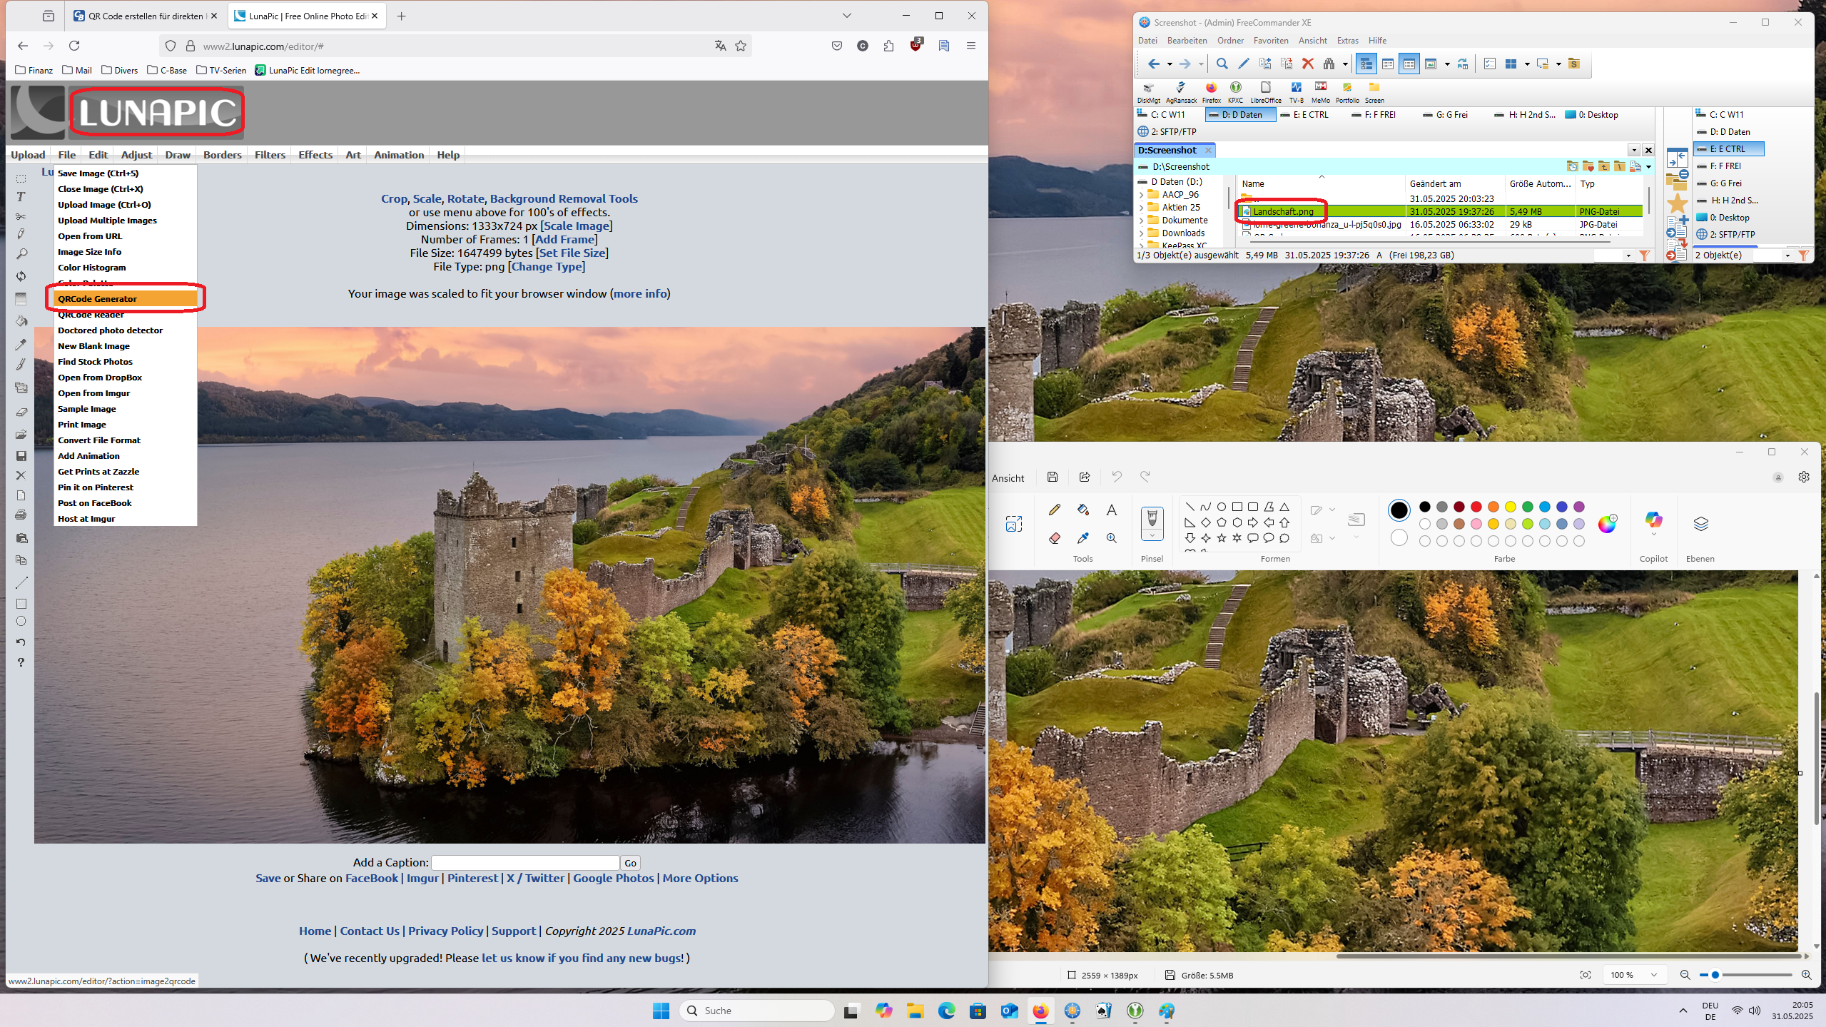Pick the Color picker eyedropper in Paint
This screenshot has height=1027, width=1826.
[x=1082, y=538]
